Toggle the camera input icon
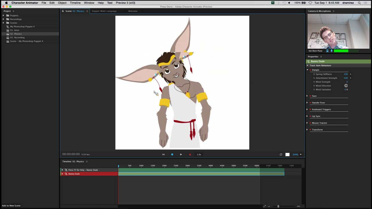This screenshot has height=209, width=372. coord(327,51)
